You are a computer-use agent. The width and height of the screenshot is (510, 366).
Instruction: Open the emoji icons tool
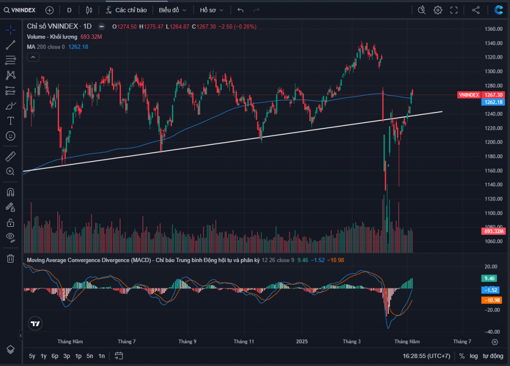pos(10,136)
